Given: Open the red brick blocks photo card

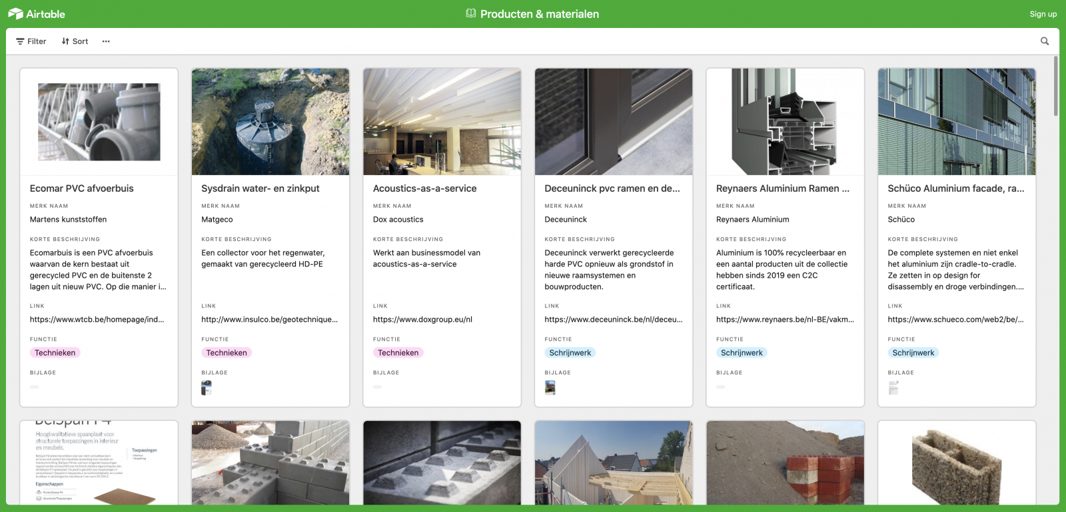Looking at the screenshot, I should [x=786, y=463].
